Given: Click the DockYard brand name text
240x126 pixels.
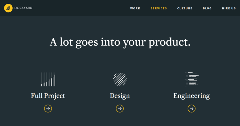Looking at the screenshot, I should pos(23,8).
